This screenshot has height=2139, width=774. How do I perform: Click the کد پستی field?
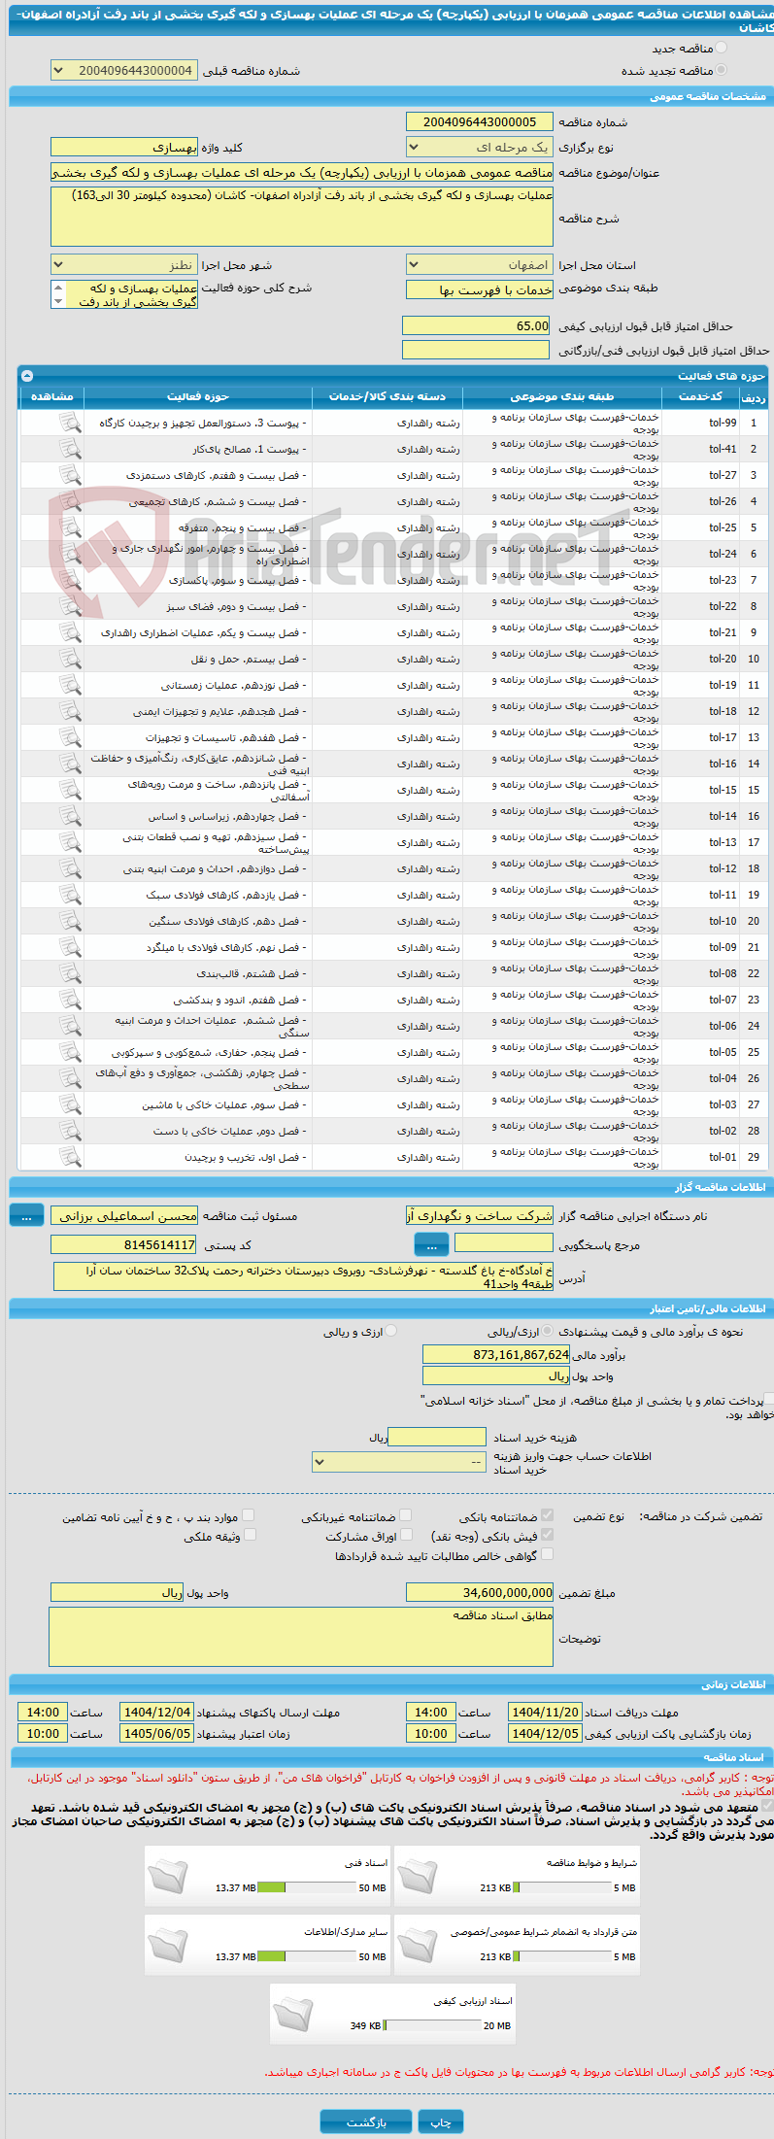(x=124, y=1244)
